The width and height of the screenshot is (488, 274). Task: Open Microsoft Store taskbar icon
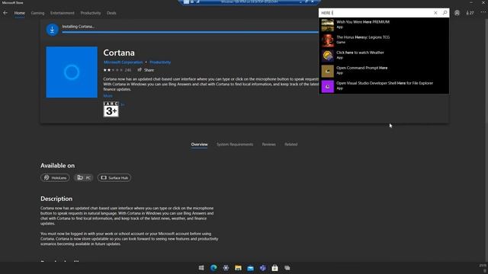[274, 268]
